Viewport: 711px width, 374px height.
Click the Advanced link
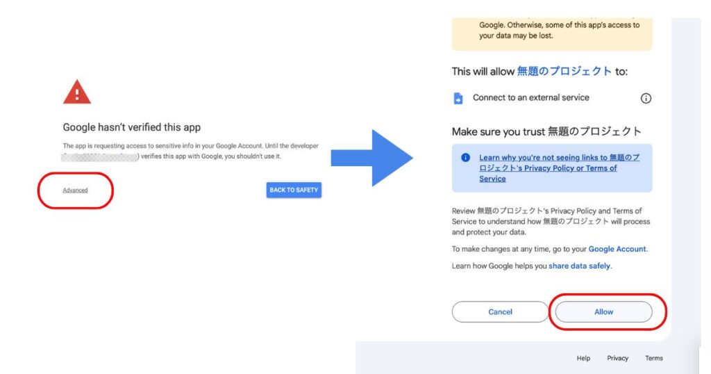(x=75, y=190)
